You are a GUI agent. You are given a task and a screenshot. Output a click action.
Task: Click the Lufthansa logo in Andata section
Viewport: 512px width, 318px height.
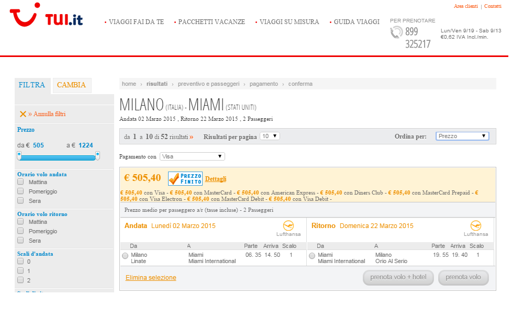point(288,225)
